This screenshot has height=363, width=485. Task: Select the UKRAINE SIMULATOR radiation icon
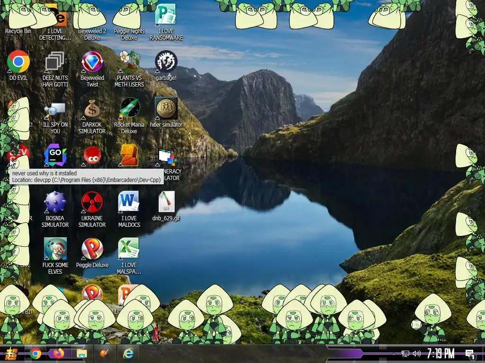coord(92,209)
